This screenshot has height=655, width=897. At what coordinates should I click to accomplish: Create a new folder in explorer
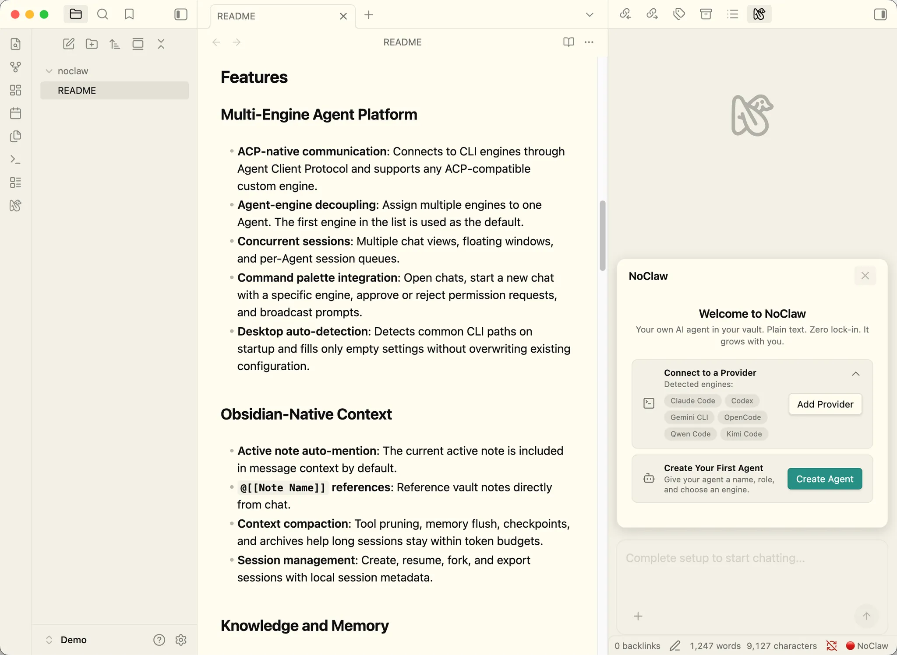[x=92, y=44]
